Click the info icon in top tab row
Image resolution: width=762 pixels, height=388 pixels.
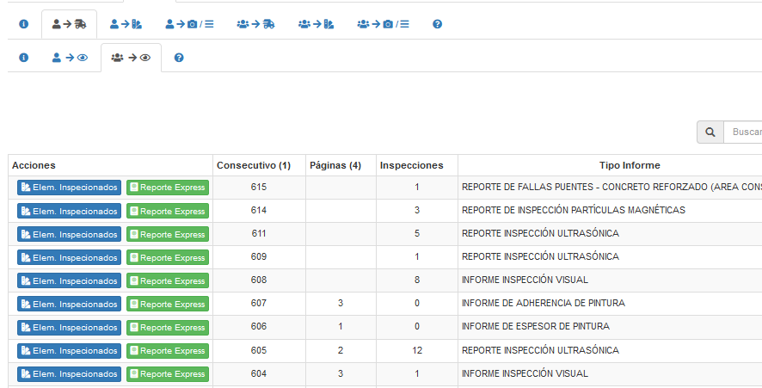point(24,24)
